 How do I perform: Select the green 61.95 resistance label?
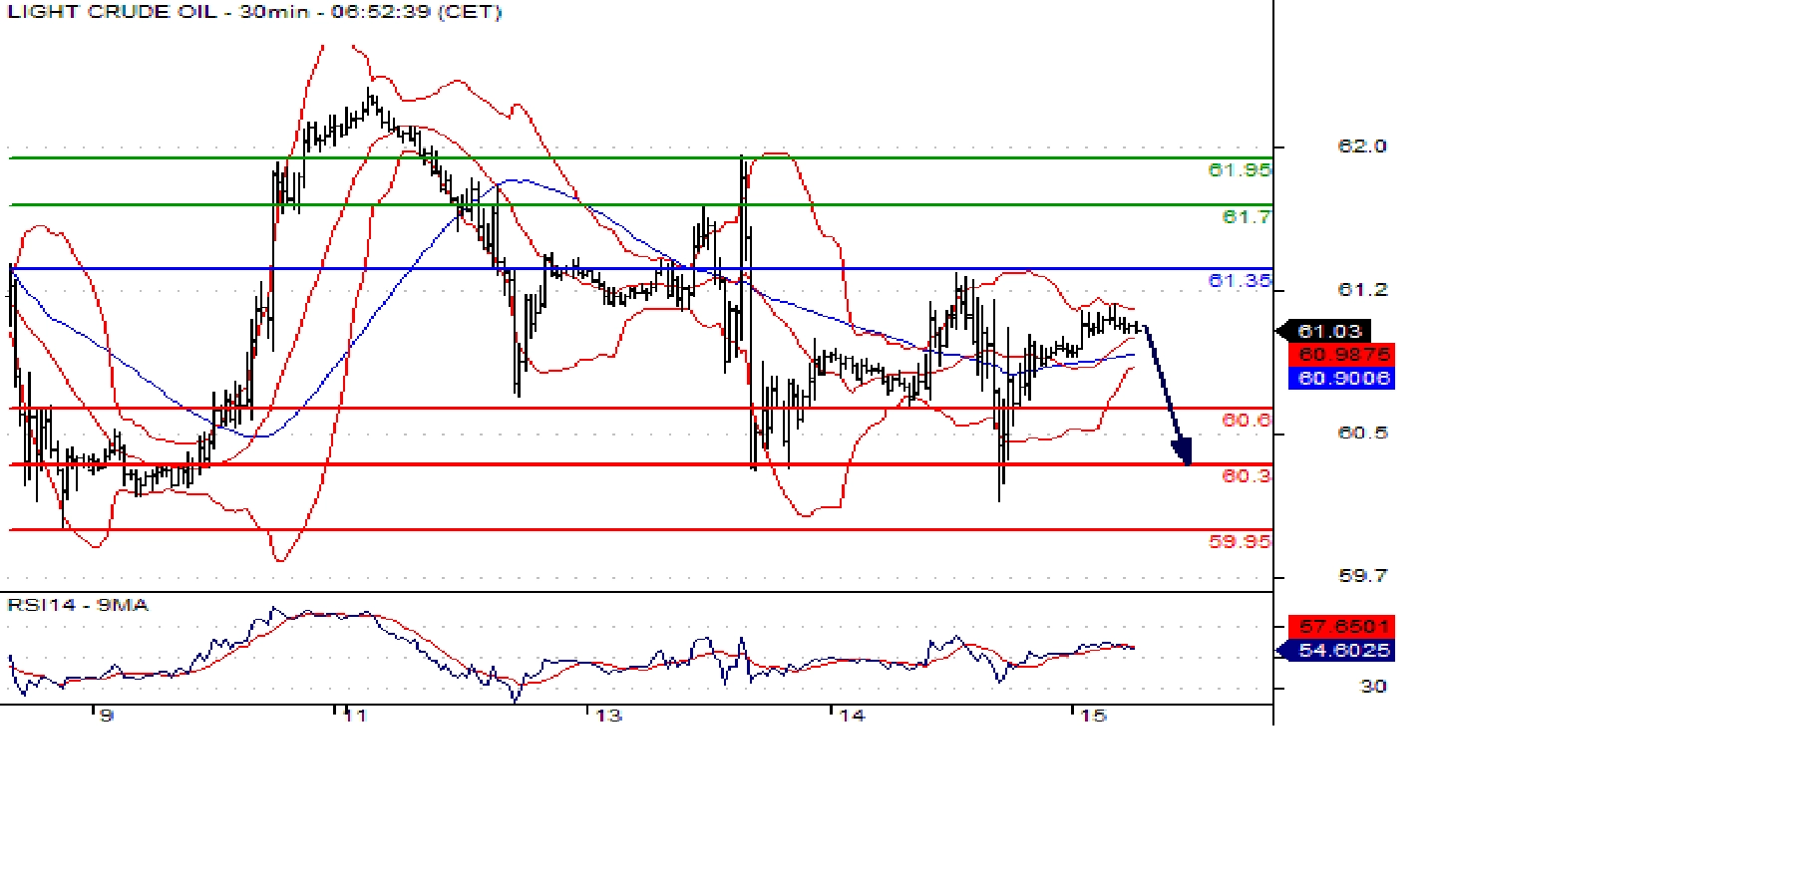1239,170
